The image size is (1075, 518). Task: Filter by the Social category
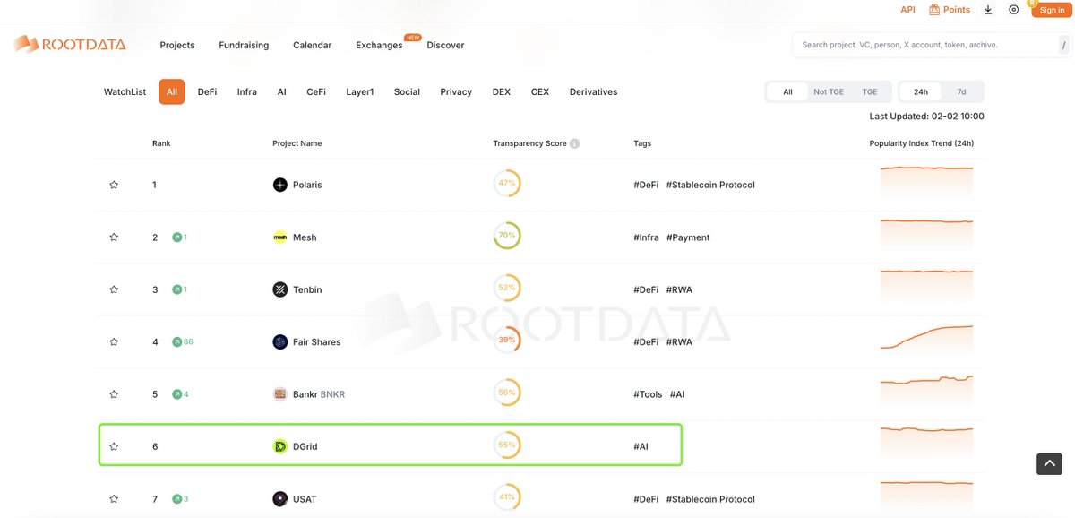pos(407,91)
